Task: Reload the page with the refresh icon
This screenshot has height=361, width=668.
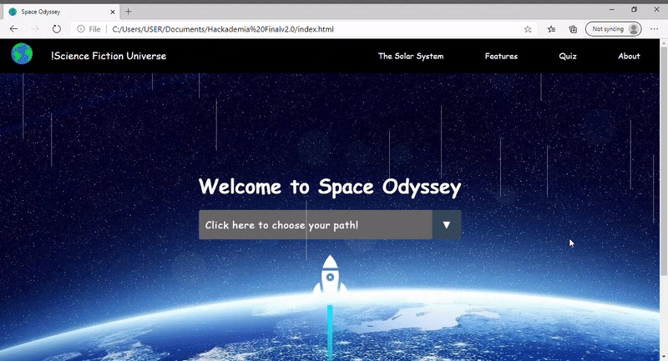Action: [56, 29]
